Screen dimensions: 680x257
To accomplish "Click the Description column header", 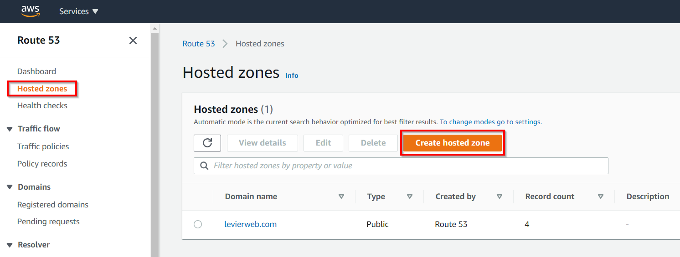I will (648, 197).
